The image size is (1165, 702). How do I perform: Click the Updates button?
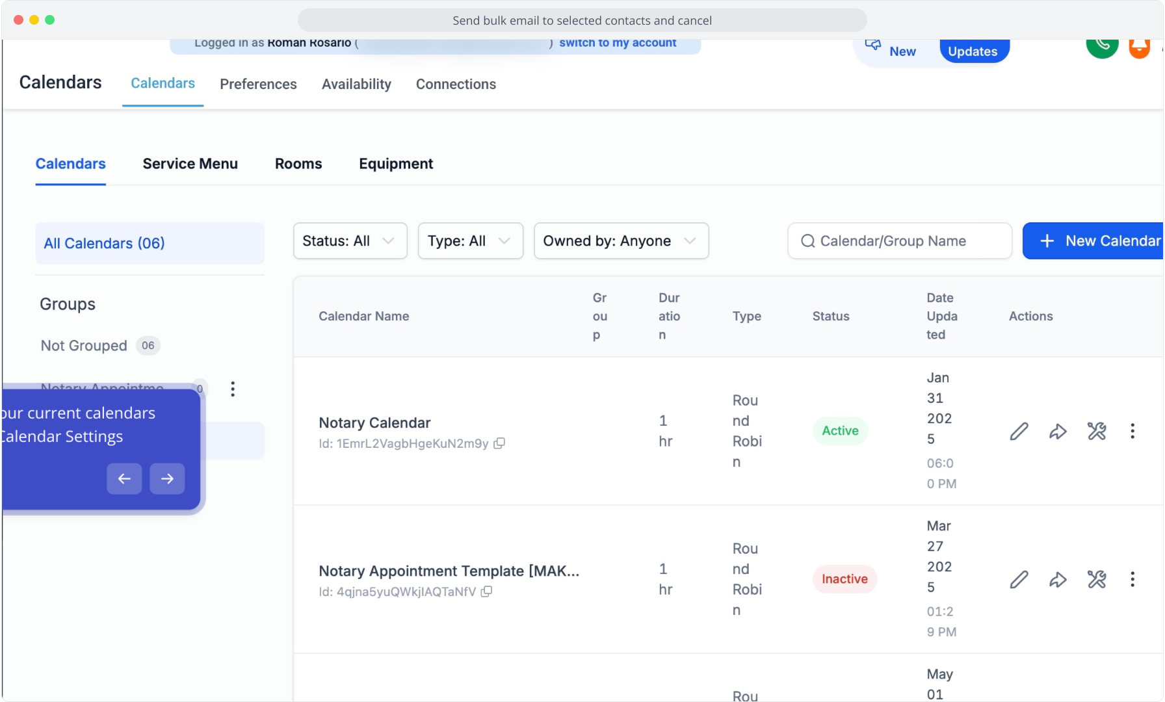tap(973, 51)
